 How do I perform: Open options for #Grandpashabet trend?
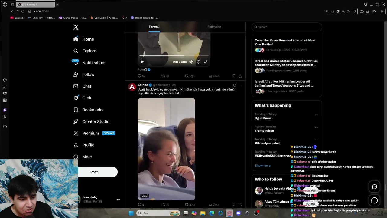pos(317,140)
